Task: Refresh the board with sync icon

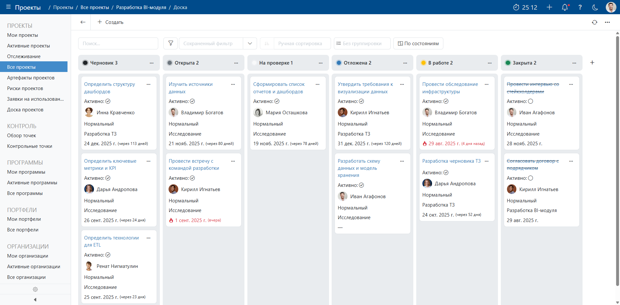Action: click(594, 22)
